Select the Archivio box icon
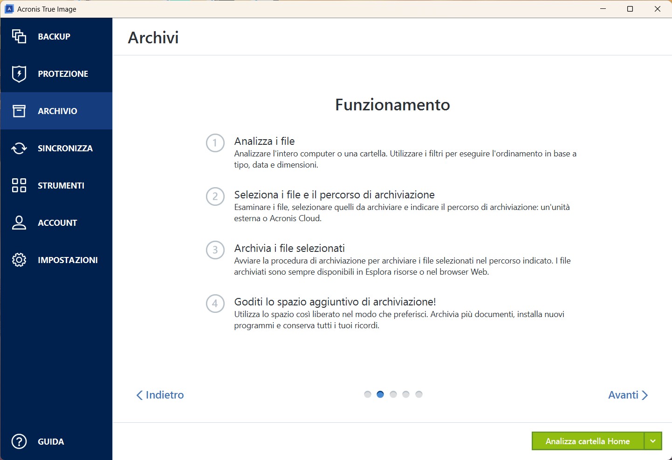Viewport: 672px width, 460px height. coord(19,111)
